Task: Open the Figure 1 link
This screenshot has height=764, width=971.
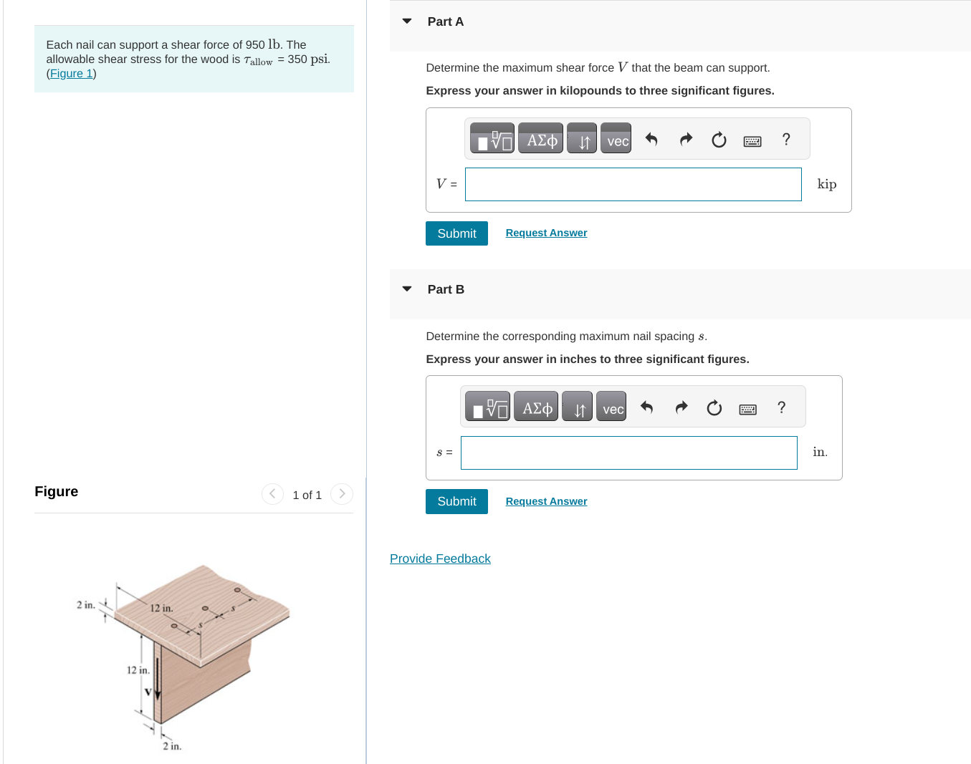Action: [71, 73]
